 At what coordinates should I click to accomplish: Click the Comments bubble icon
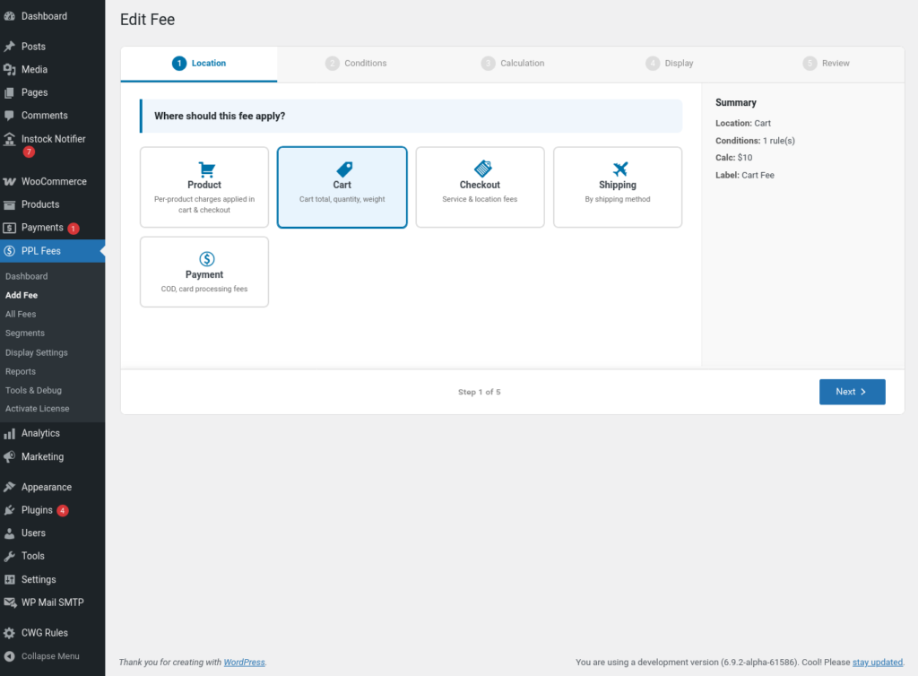point(9,116)
